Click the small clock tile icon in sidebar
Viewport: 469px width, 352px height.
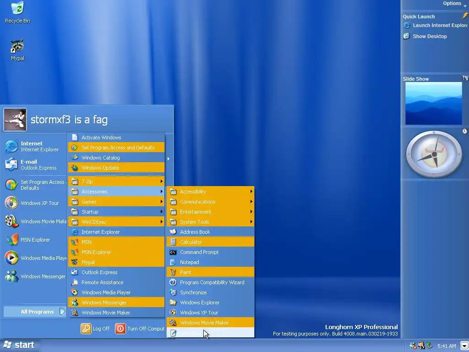pos(465,131)
